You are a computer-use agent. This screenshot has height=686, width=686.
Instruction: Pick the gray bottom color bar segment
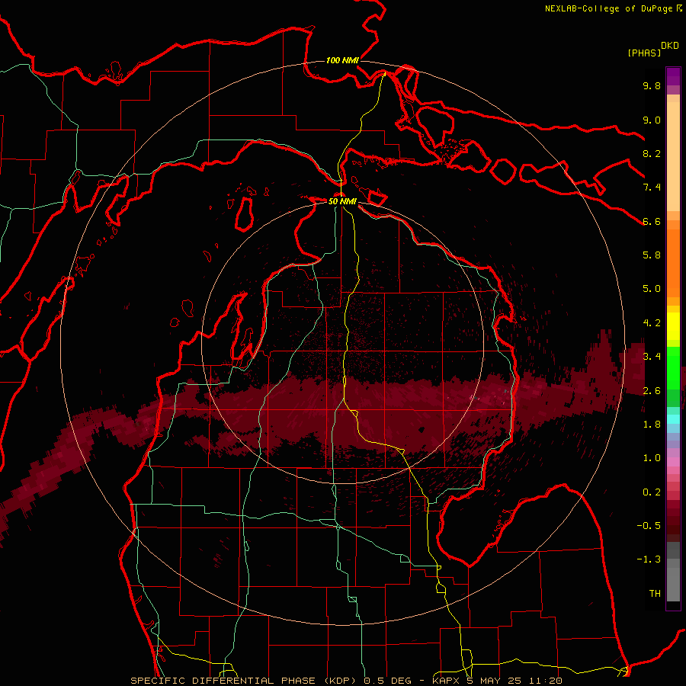673,585
